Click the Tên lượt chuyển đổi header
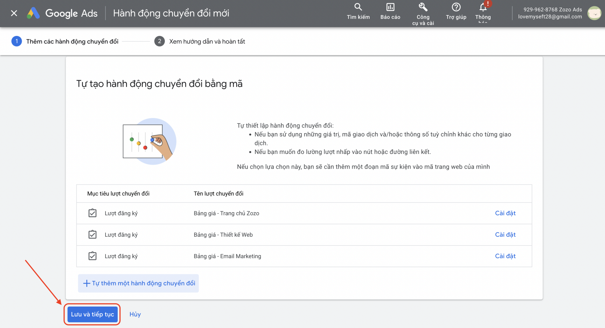 [218, 194]
